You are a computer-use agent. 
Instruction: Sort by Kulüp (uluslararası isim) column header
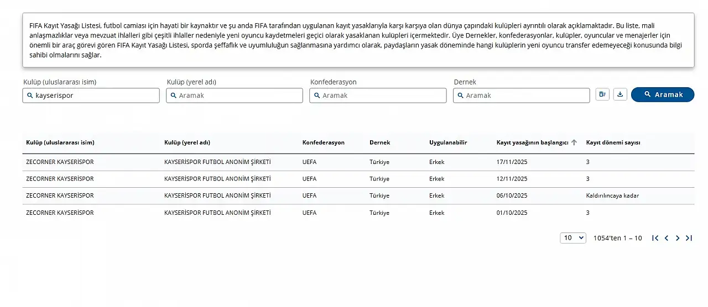click(x=60, y=142)
